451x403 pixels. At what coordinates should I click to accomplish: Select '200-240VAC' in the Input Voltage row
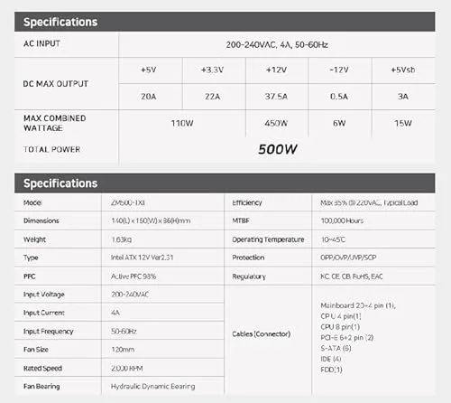pyautogui.click(x=130, y=295)
